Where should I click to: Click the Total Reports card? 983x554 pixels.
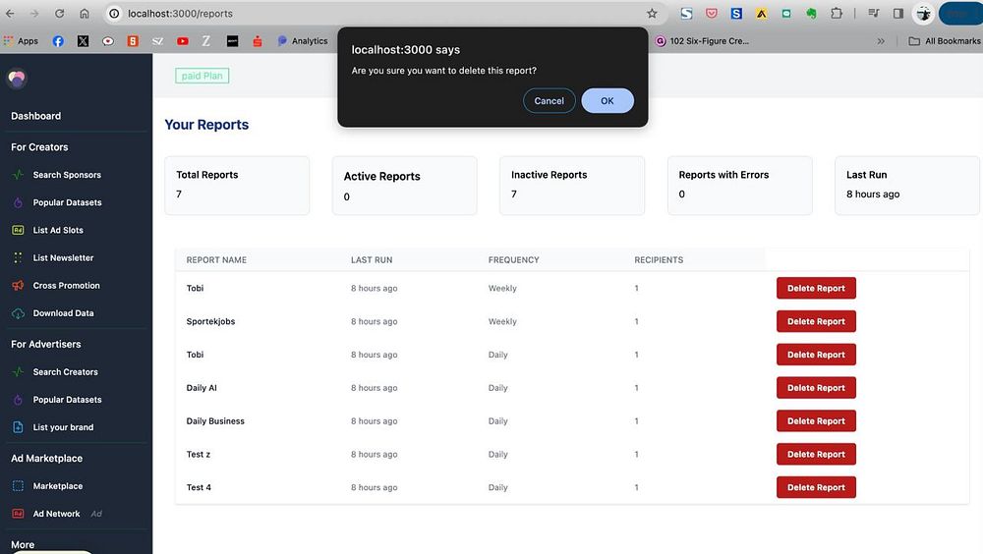click(x=237, y=186)
